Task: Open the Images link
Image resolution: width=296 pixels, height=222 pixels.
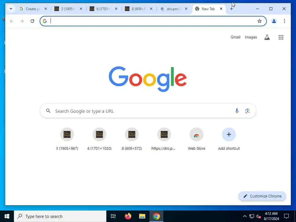Action: point(251,37)
